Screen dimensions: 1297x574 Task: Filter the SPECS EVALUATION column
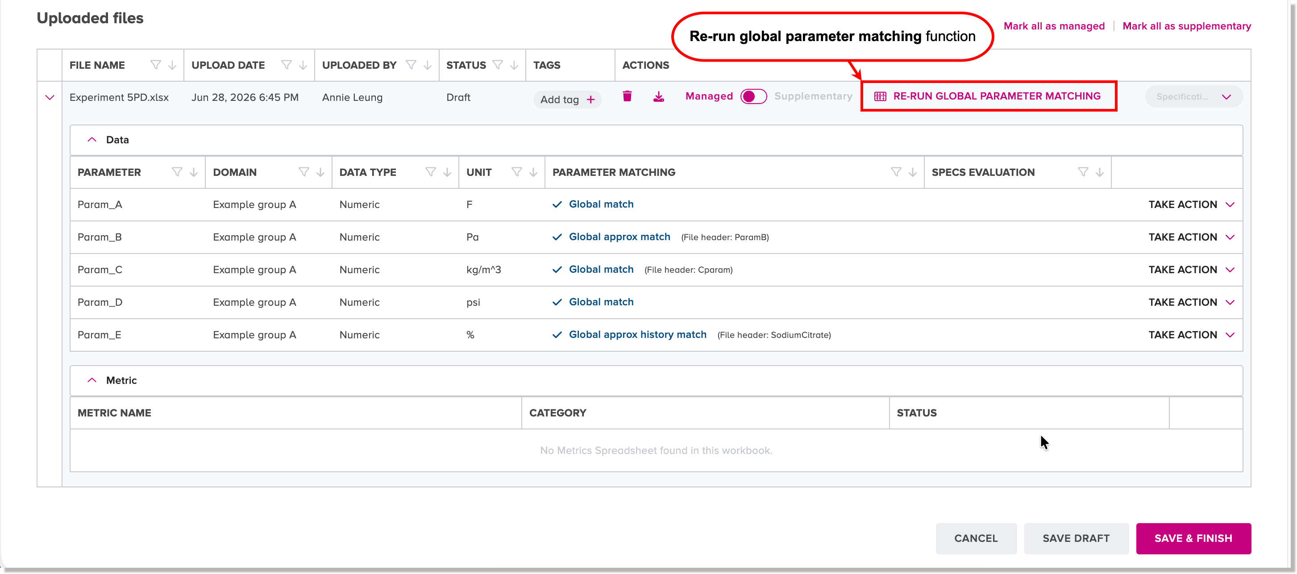click(x=1083, y=172)
